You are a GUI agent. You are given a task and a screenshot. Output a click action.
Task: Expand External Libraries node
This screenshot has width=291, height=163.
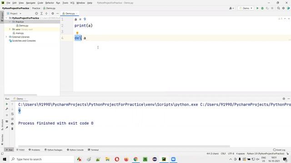(x=6, y=37)
